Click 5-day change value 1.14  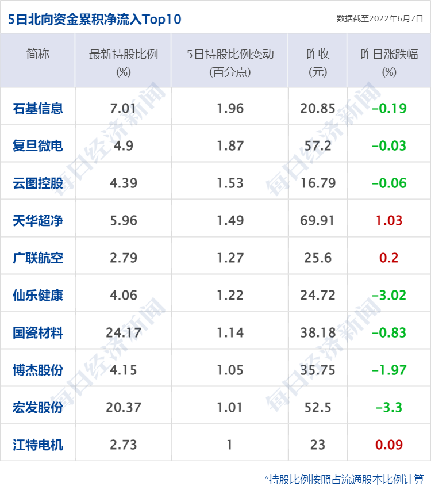click(230, 333)
